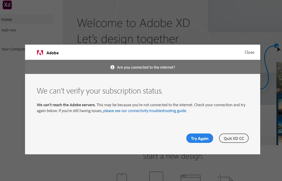Click the Quit XD CC button
Image resolution: width=282 pixels, height=181 pixels.
[234, 138]
